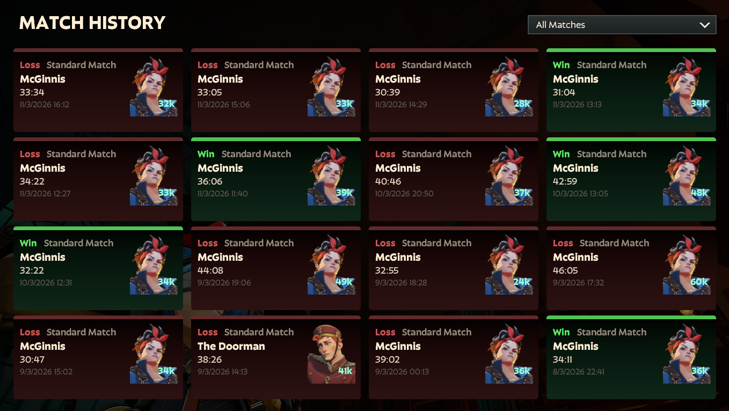729x411 pixels.
Task: Select the match played at 10/3/2026 20:50
Action: pyautogui.click(x=454, y=179)
